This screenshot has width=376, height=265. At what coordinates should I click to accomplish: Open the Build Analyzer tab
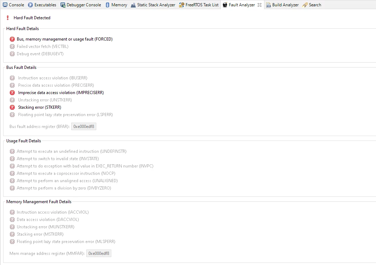pyautogui.click(x=283, y=5)
